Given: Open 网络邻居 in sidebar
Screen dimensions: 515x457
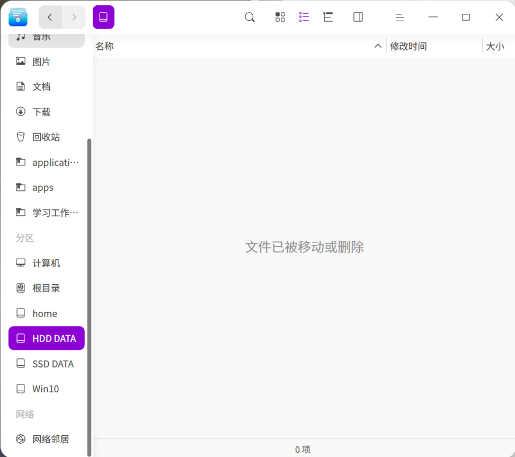Looking at the screenshot, I should [x=47, y=440].
